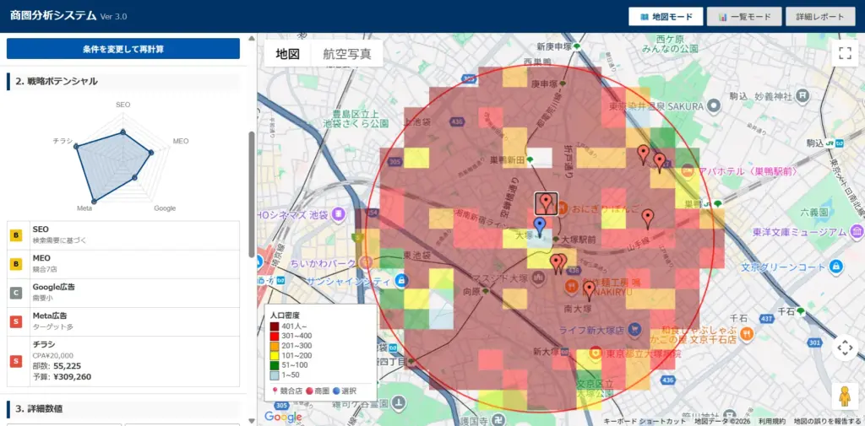The image size is (865, 426).
Task: Open the 詳細レポート
Action: 820,17
